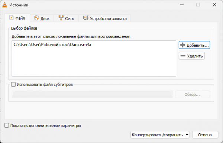223x143 pixels.
Task: Open the Диск tab
Action: 42,18
